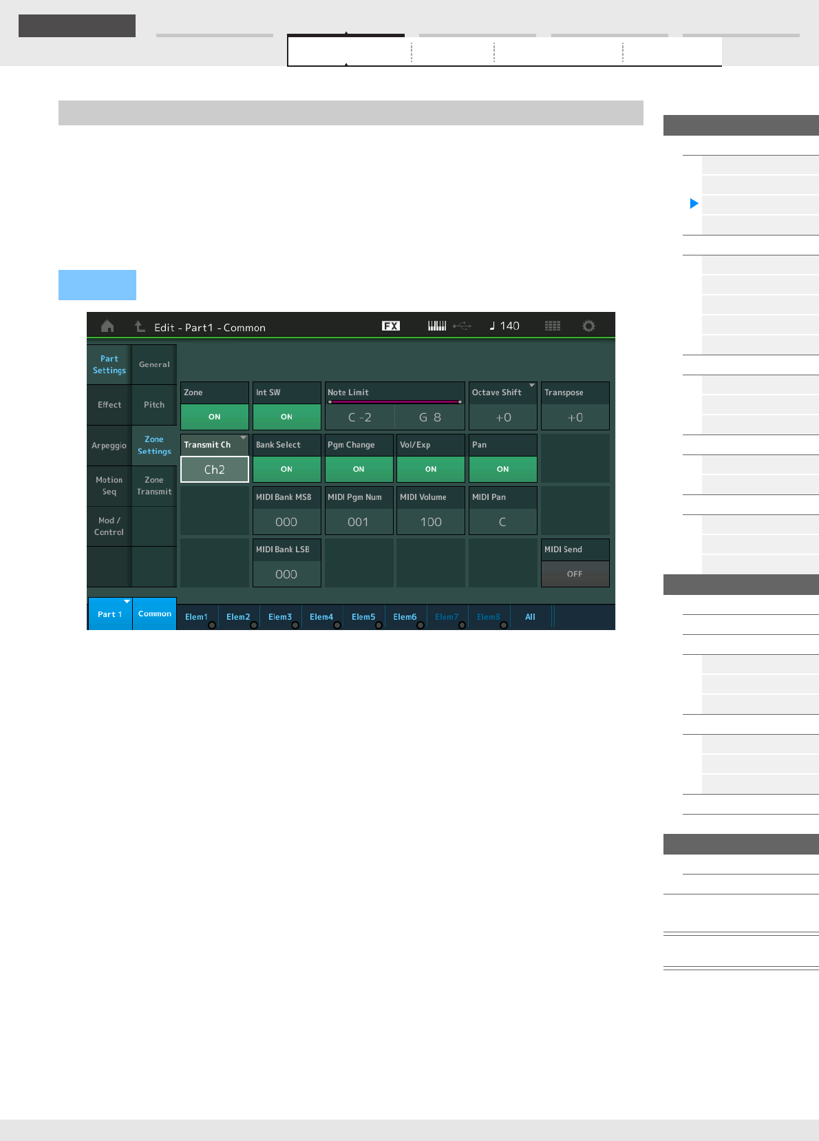Select the Note Limit high value G 8
The image size is (819, 1141).
(x=430, y=417)
